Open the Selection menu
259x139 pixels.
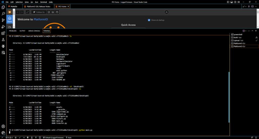point(19,2)
